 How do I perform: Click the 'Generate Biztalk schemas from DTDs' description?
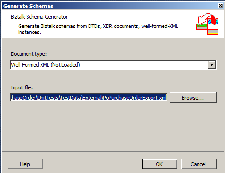coord(98,29)
